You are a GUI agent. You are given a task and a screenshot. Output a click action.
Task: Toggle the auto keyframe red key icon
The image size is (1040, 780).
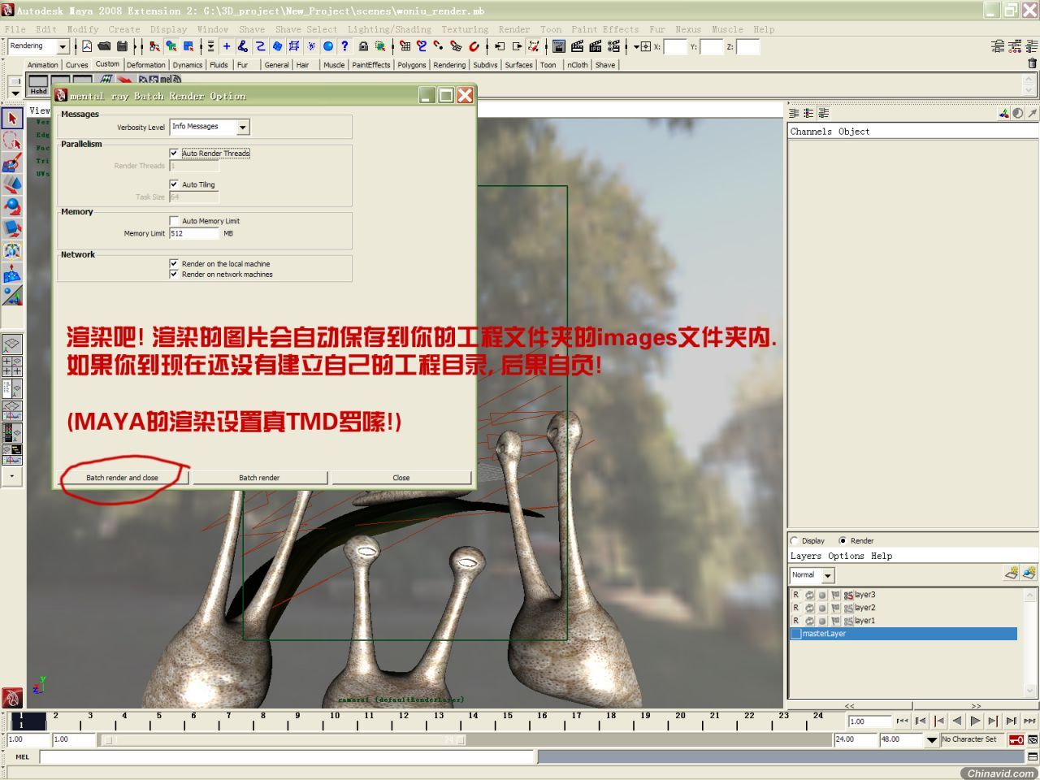pos(1016,739)
